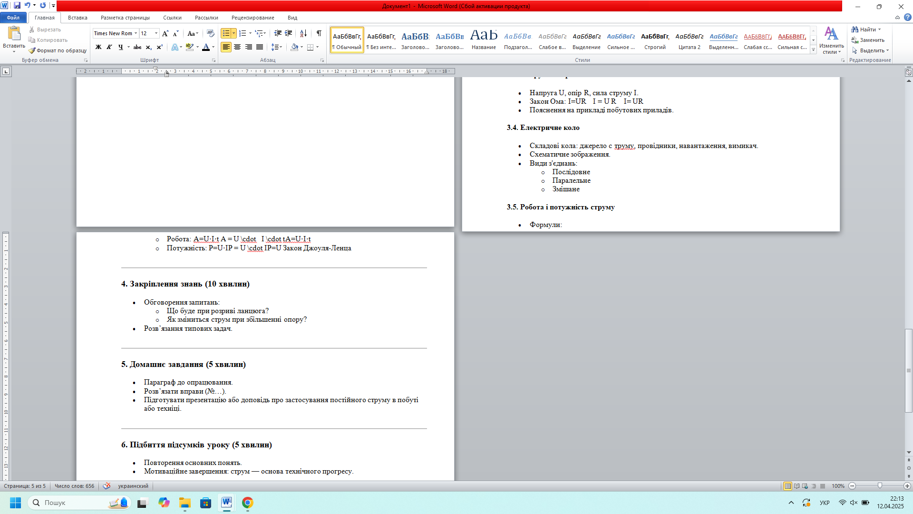913x514 pixels.
Task: Click the Change Styles (Изменить стили) icon
Action: [831, 40]
